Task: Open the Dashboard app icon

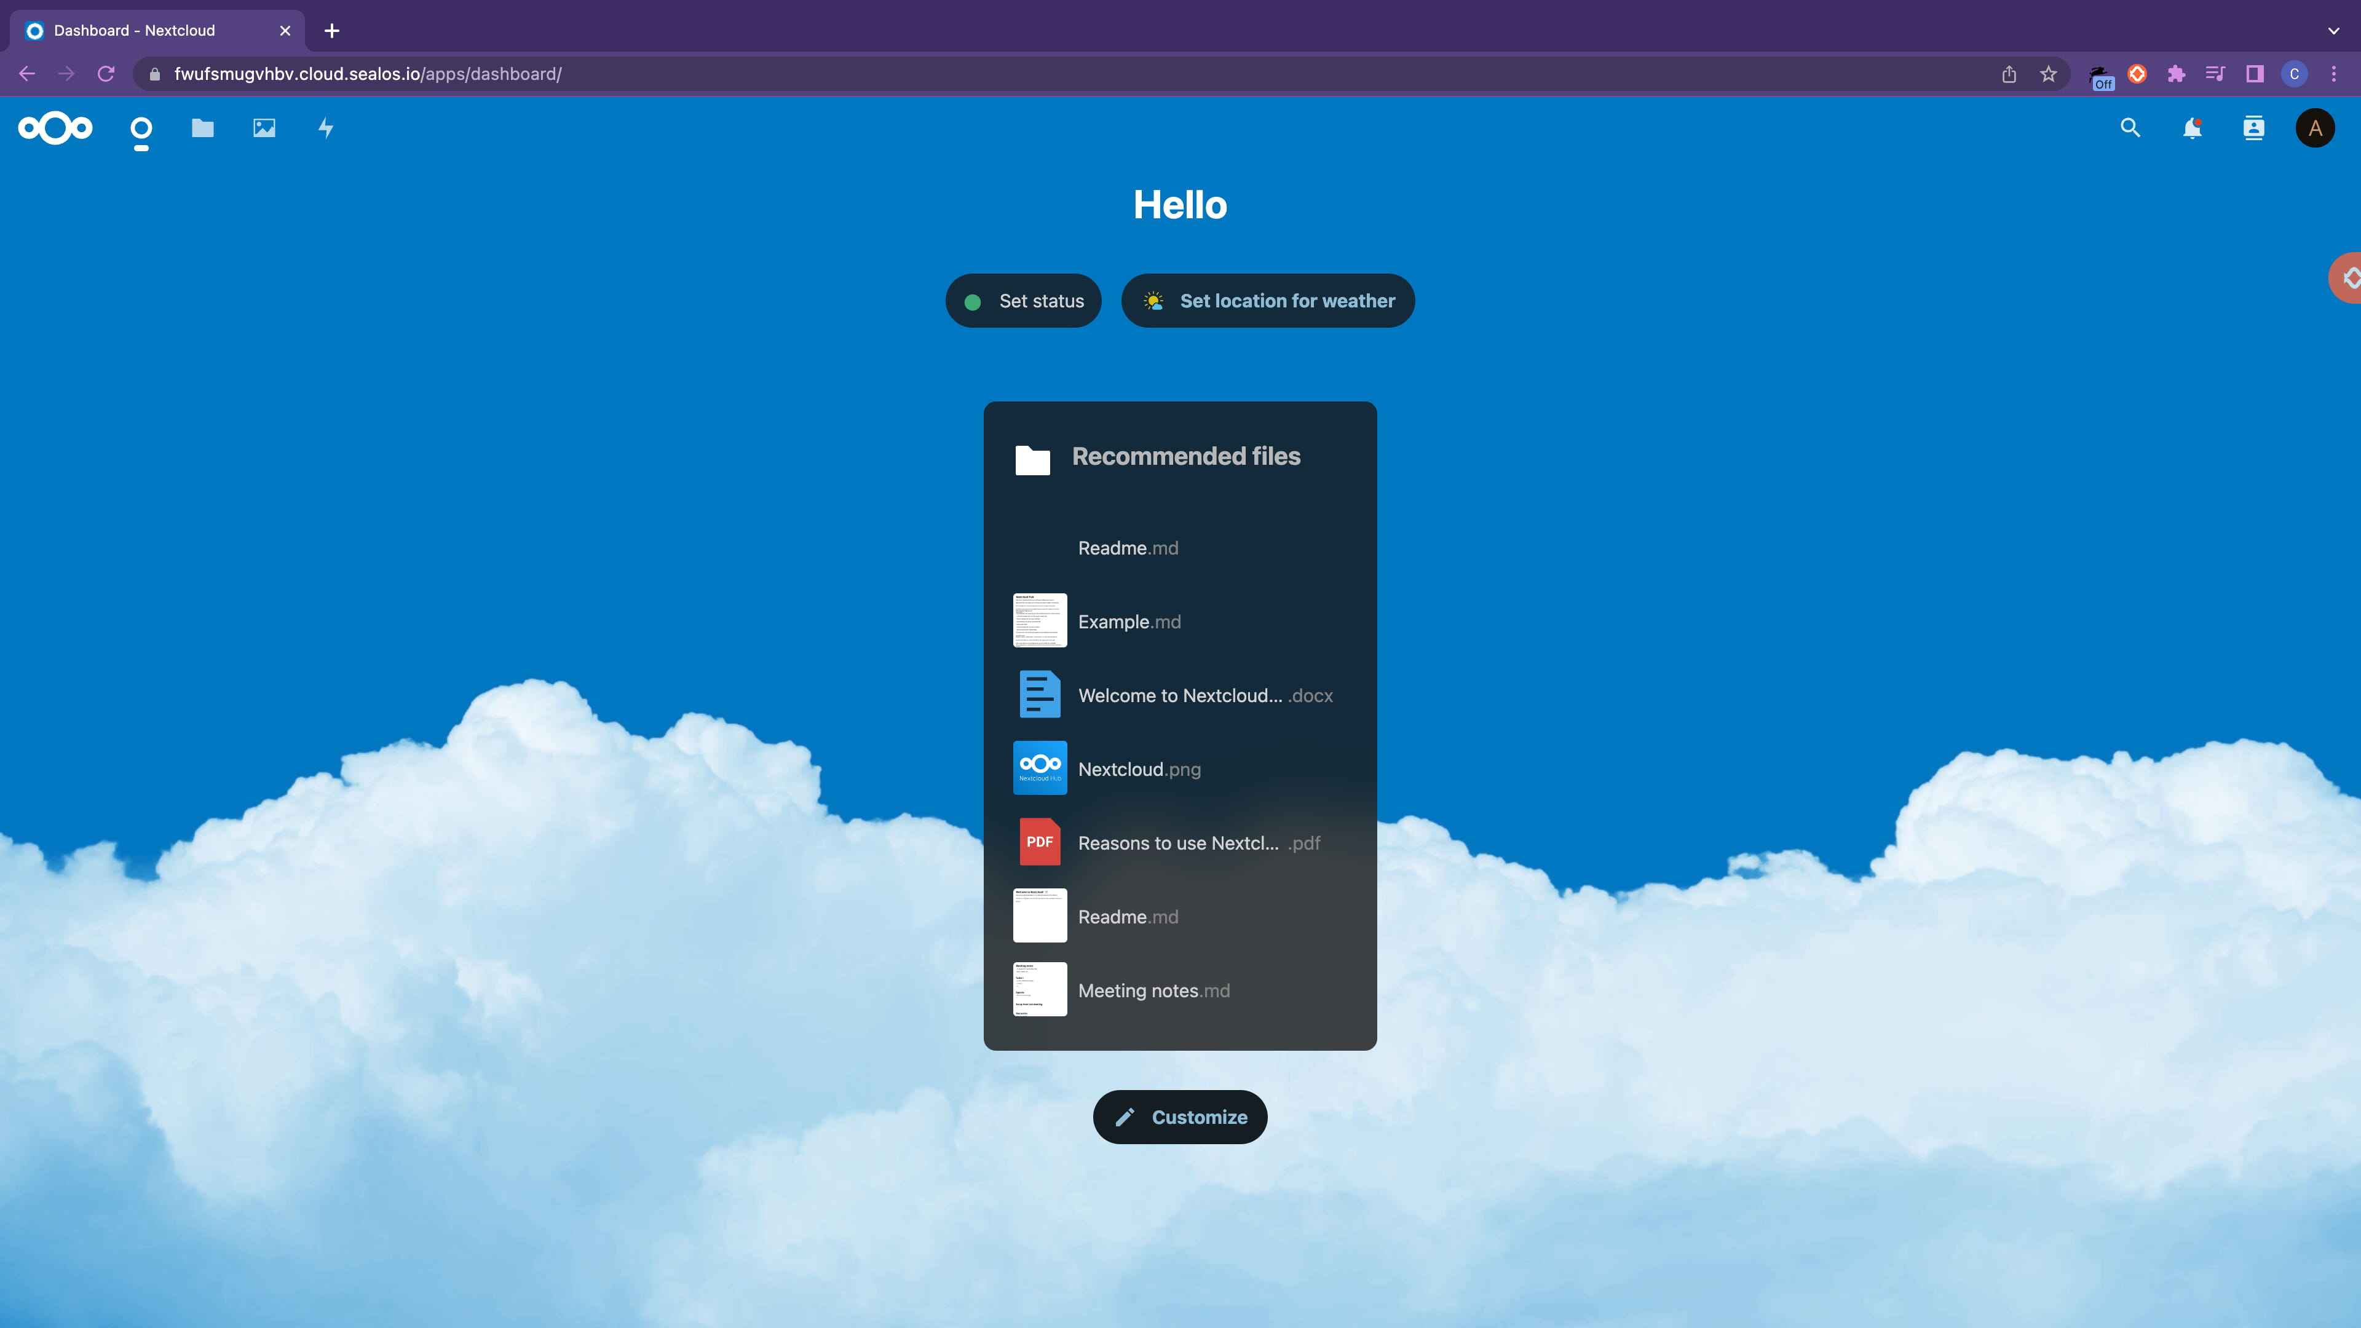Action: 141,128
